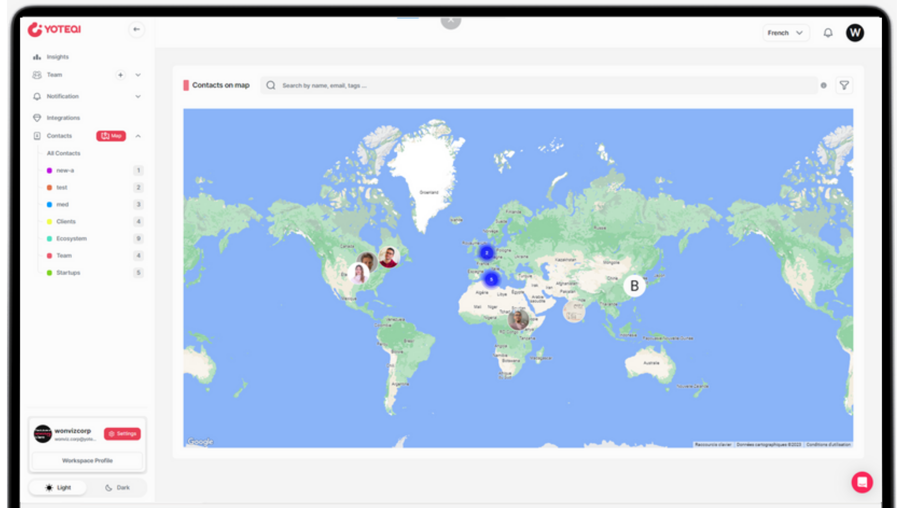Click the orange test color dot

tap(49, 187)
